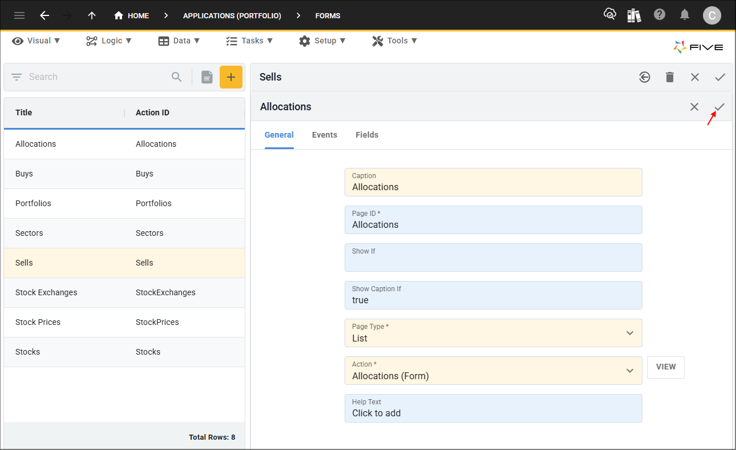The image size is (736, 450).
Task: Switch to the General tab
Action: [x=279, y=135]
